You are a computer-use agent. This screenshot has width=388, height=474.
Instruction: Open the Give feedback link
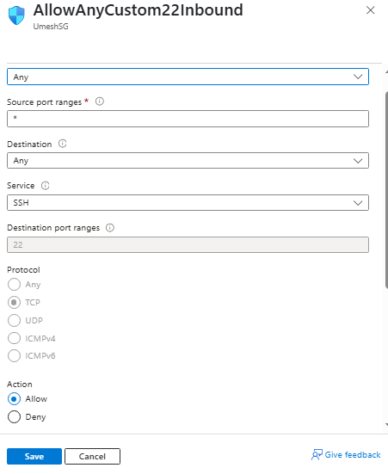(x=353, y=455)
